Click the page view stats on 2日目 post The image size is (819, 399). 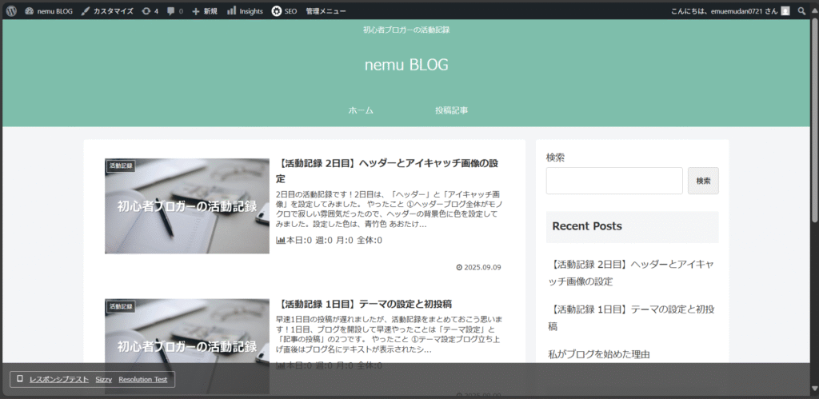pos(329,240)
